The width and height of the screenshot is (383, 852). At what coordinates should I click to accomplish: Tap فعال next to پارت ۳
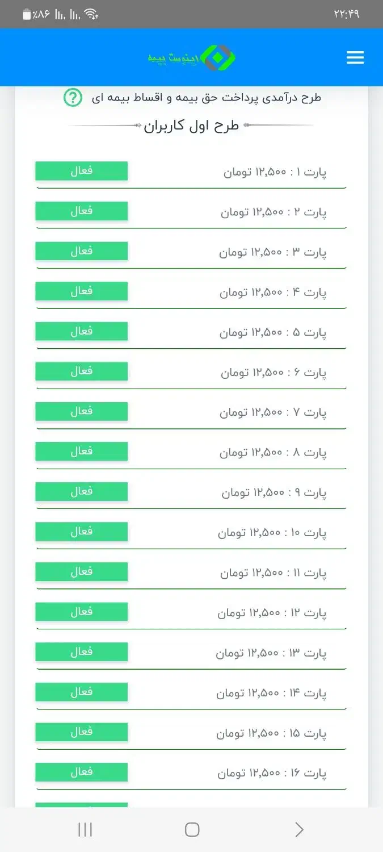coord(81,250)
